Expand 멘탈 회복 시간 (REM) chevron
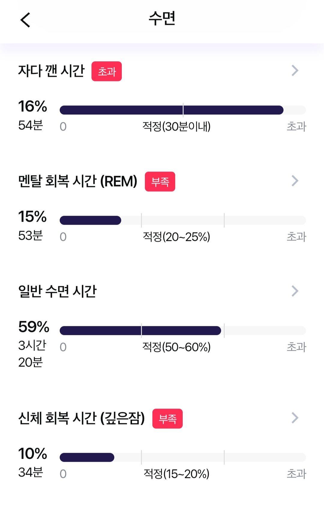Viewport: 324px width, 506px height. coord(295,181)
